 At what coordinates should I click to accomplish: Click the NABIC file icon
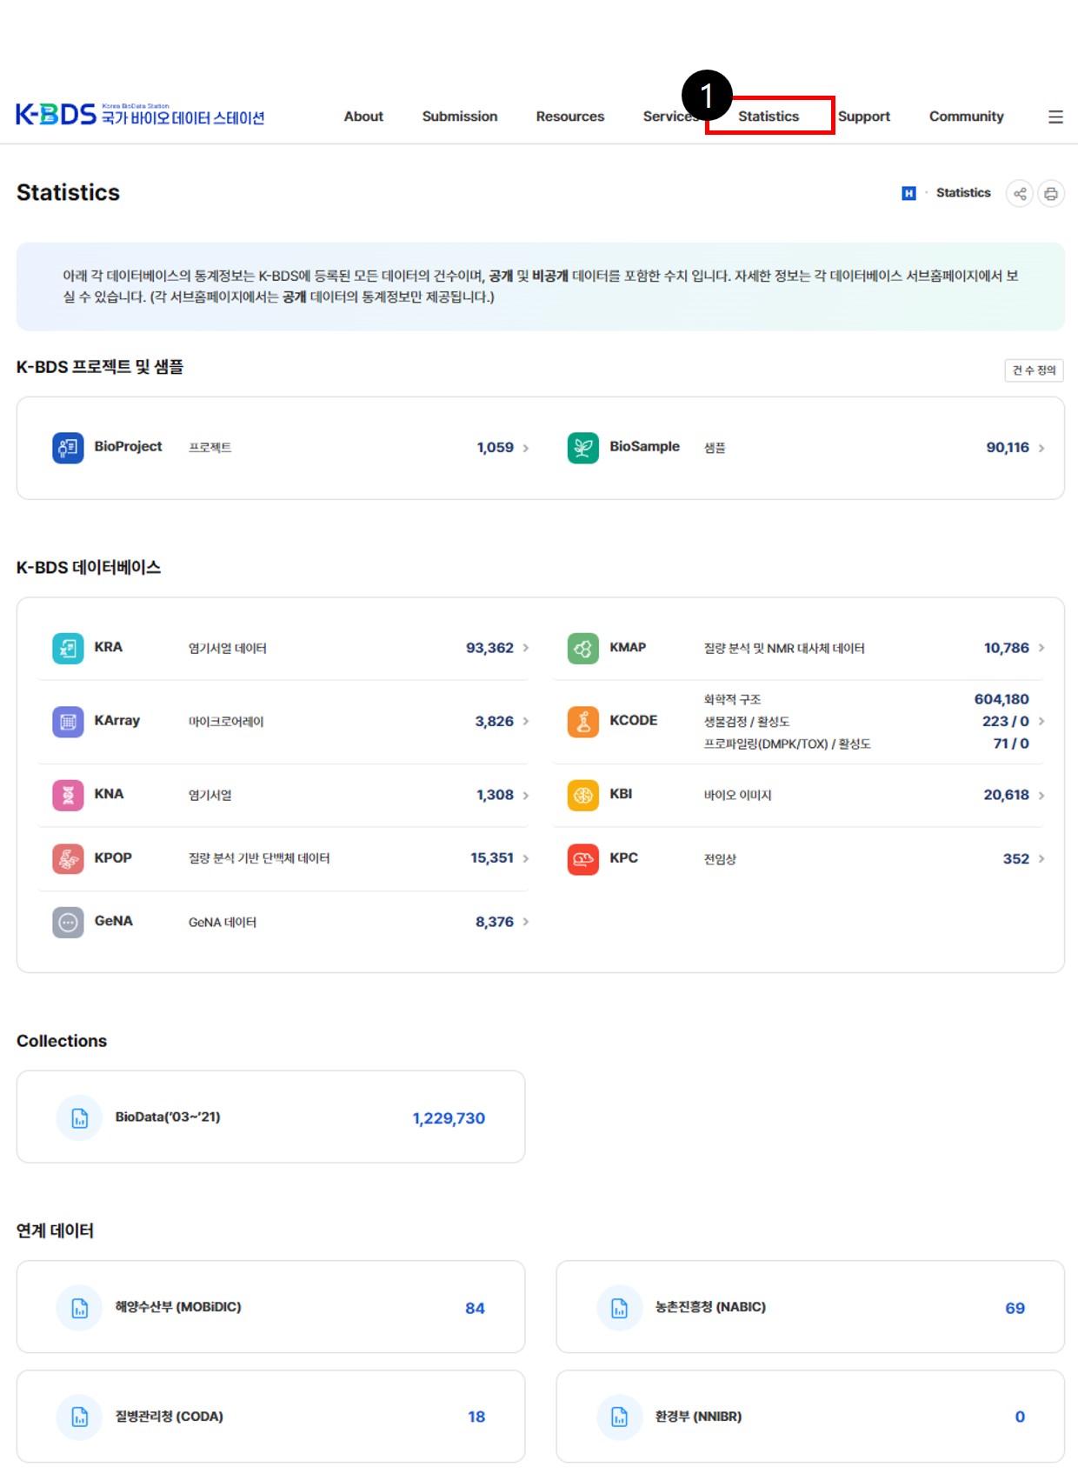click(x=619, y=1308)
